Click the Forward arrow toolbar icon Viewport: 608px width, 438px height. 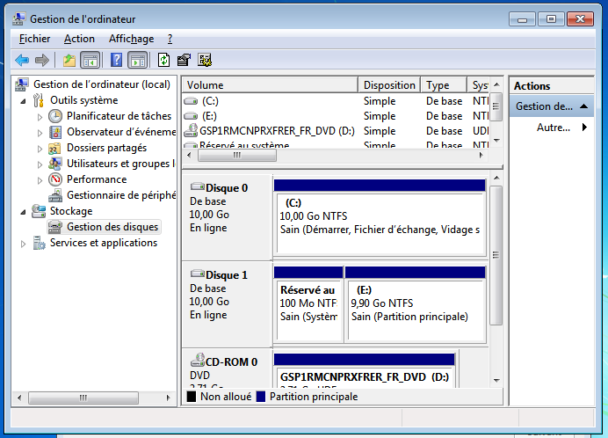click(x=42, y=60)
